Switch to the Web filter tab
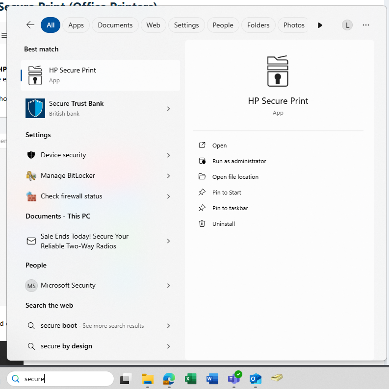389x389 pixels. 153,25
